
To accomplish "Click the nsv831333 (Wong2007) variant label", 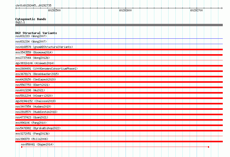I will point(31,36).
